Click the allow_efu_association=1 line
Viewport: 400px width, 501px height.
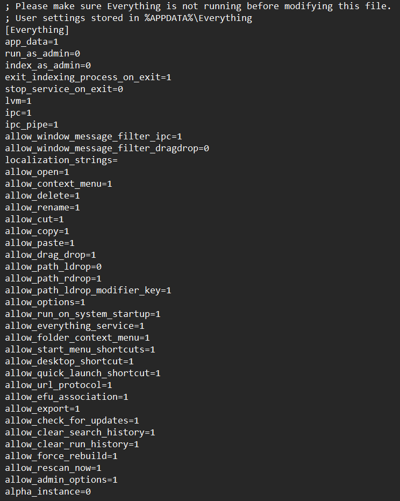[x=67, y=397]
